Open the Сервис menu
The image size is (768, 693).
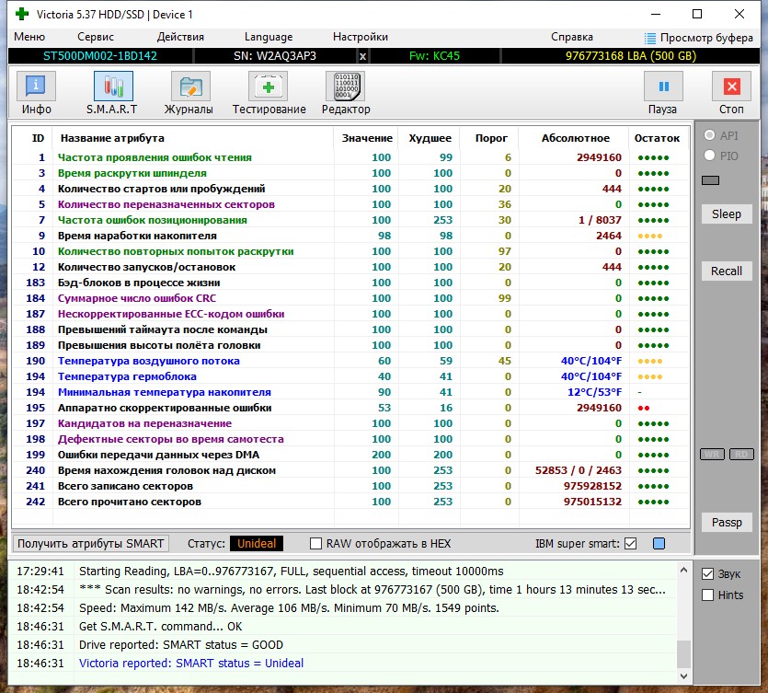pos(96,37)
